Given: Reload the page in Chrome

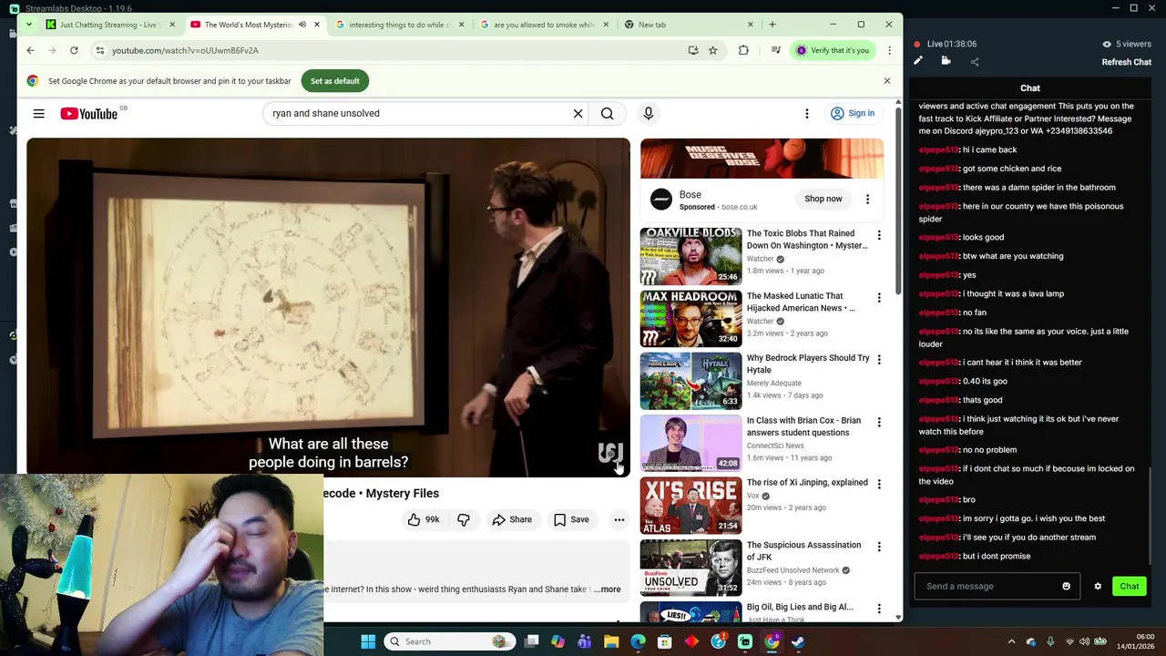Looking at the screenshot, I should (x=74, y=50).
